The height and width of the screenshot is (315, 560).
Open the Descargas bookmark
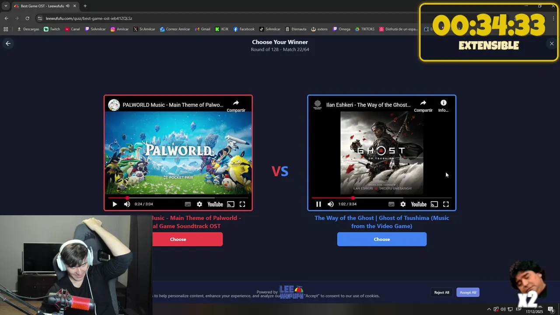tap(28, 29)
